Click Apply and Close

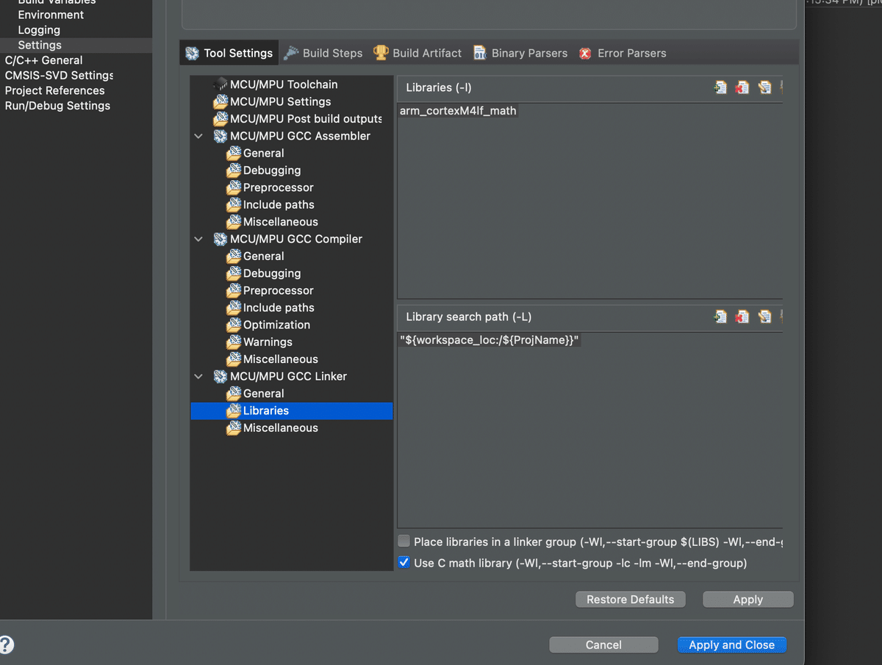click(731, 644)
